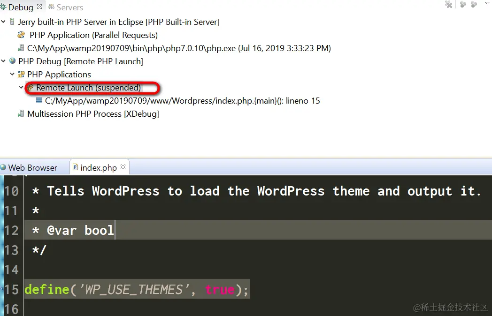Click the server icon beside Jerry built-in

tap(12, 22)
